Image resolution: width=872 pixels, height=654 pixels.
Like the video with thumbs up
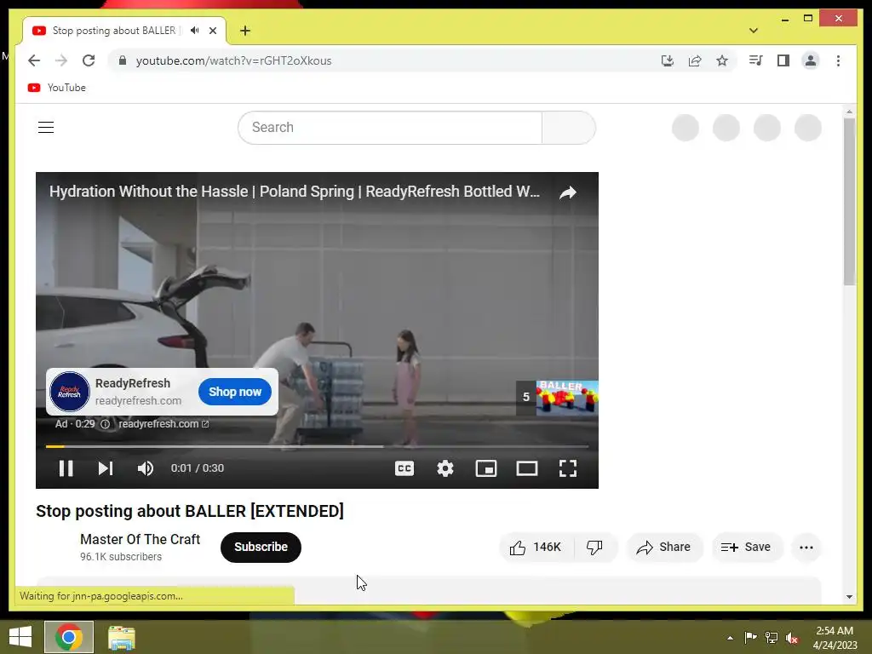pyautogui.click(x=536, y=548)
